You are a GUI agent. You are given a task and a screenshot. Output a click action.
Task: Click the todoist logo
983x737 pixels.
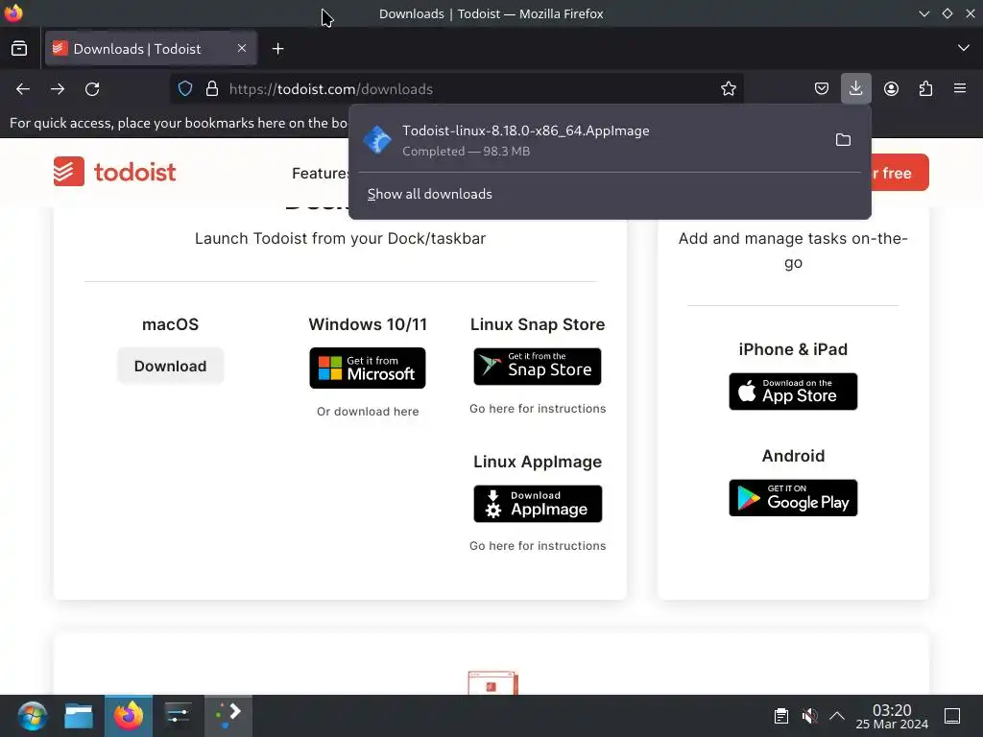click(x=115, y=172)
